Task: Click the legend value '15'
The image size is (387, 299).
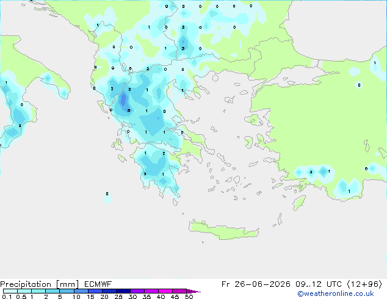Action: coord(90,297)
